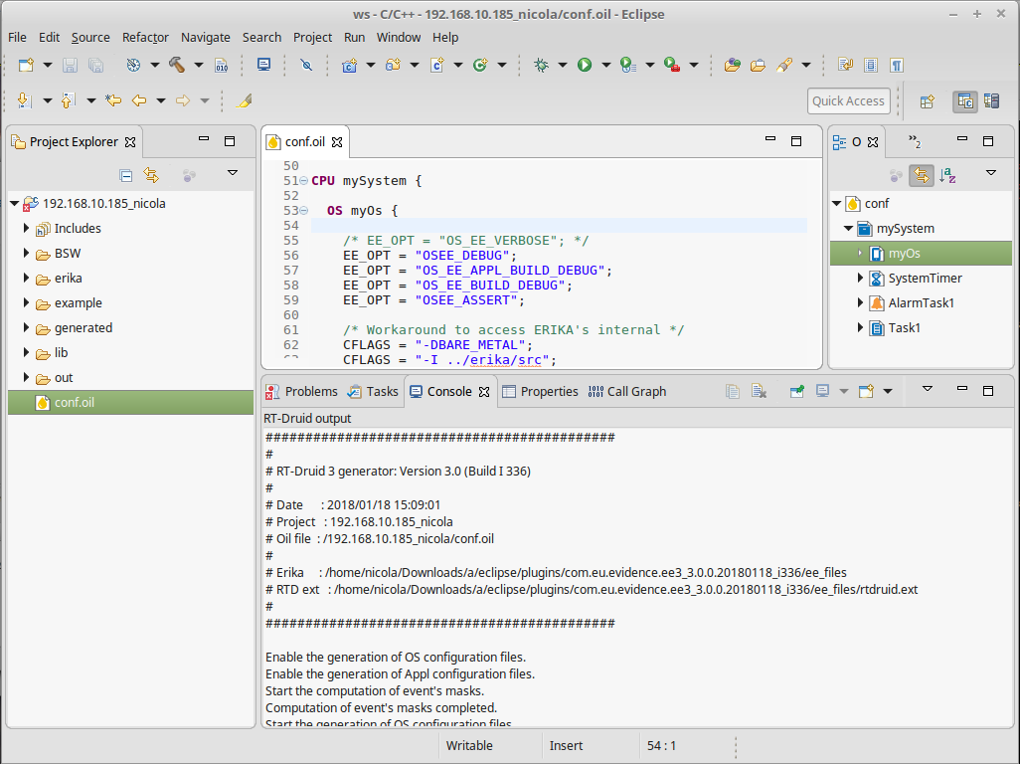
Task: Collapse the CPU mySystem code fold marker
Action: pos(304,181)
